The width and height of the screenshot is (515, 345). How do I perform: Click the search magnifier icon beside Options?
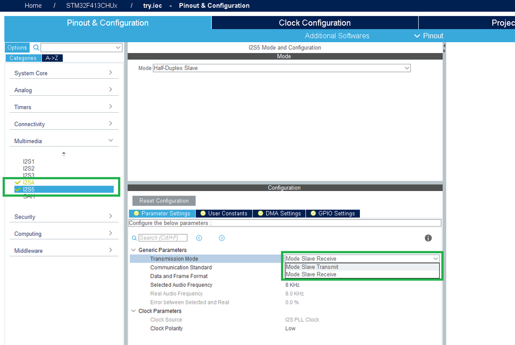coord(36,47)
